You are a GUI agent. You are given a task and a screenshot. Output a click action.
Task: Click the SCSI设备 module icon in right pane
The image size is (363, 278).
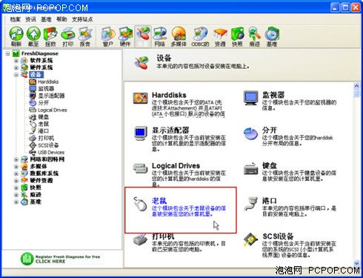[x=251, y=239]
